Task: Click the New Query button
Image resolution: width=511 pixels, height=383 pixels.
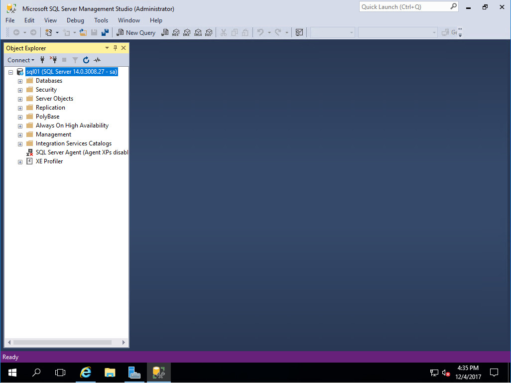Action: [x=136, y=32]
